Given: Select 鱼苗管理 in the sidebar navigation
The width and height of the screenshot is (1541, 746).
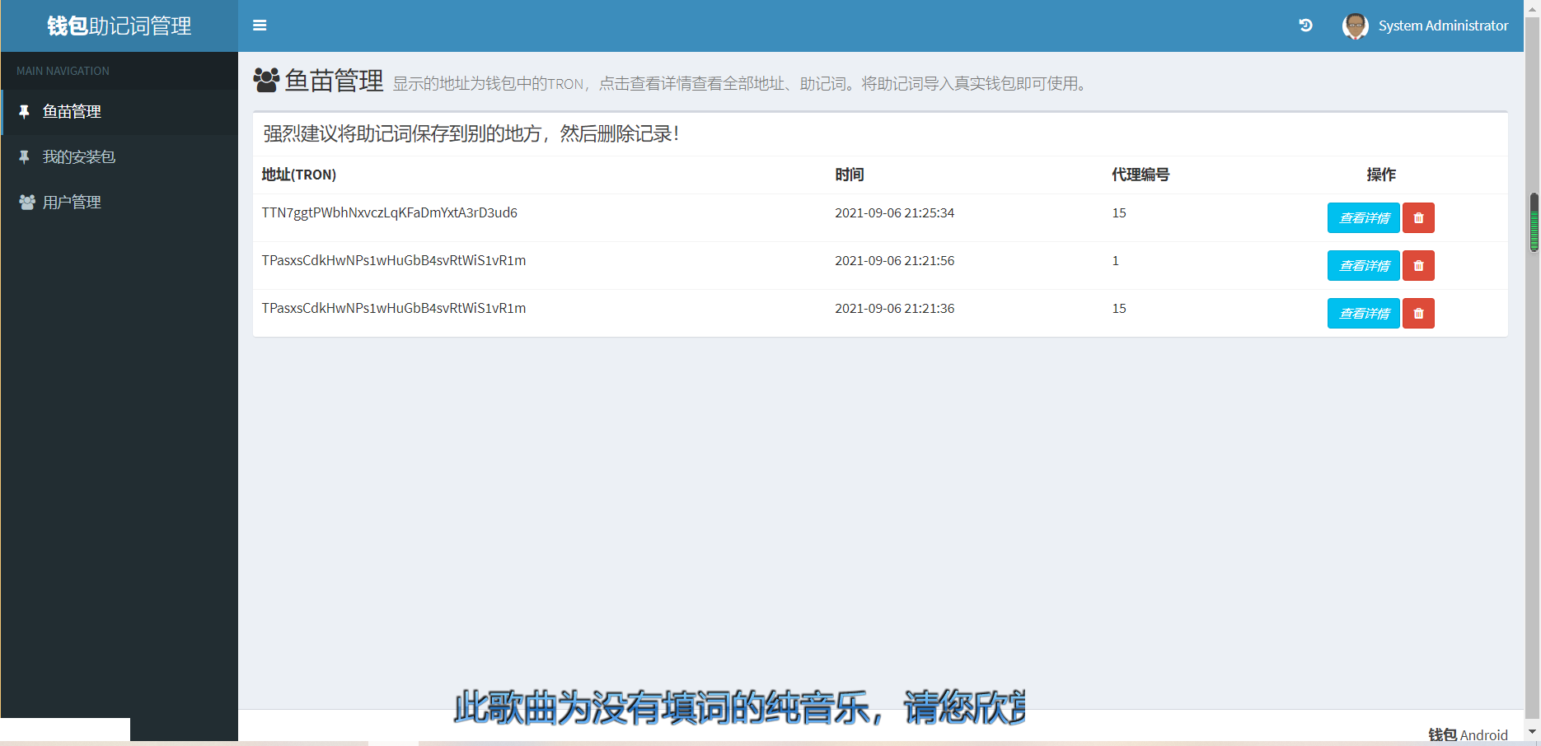Looking at the screenshot, I should pos(72,112).
